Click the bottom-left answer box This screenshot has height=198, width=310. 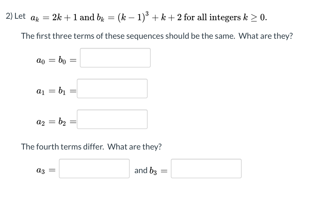(x=94, y=169)
